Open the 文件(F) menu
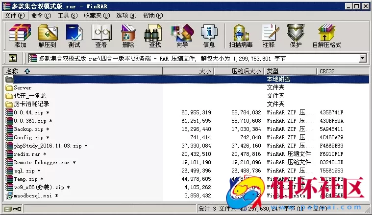The width and height of the screenshot is (372, 215). (x=15, y=16)
